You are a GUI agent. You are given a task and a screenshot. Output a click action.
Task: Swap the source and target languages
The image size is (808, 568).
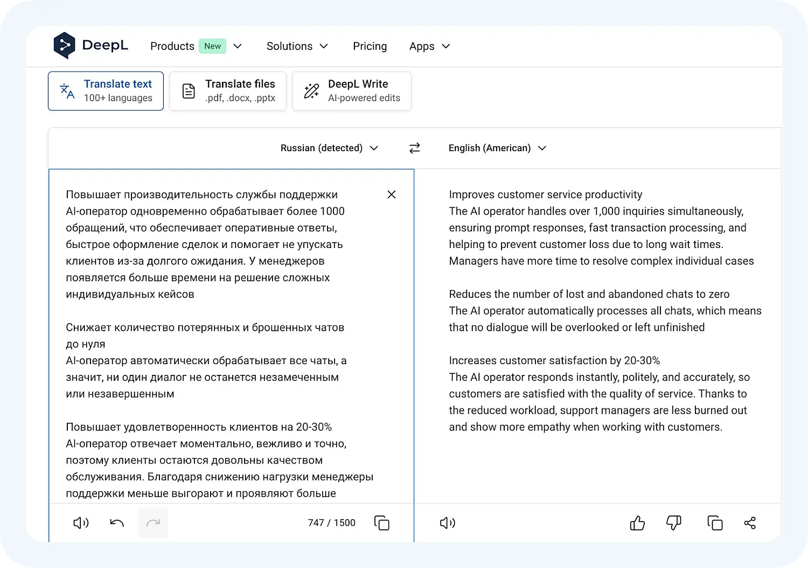pos(414,148)
